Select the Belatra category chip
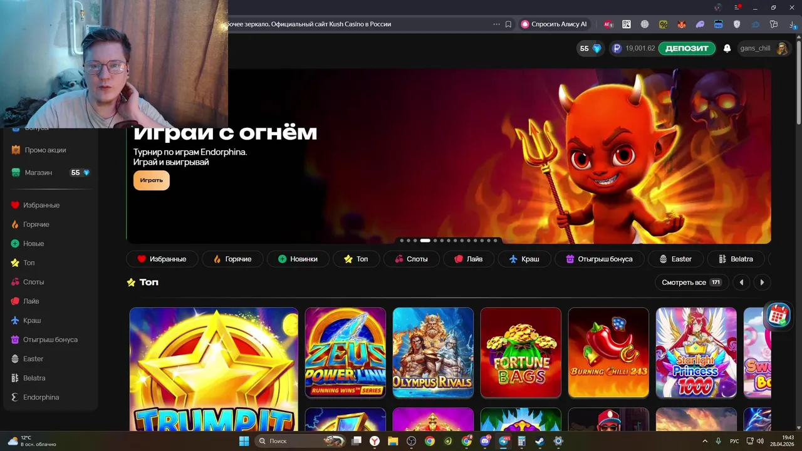Viewport: 802px width, 451px height. 736,259
